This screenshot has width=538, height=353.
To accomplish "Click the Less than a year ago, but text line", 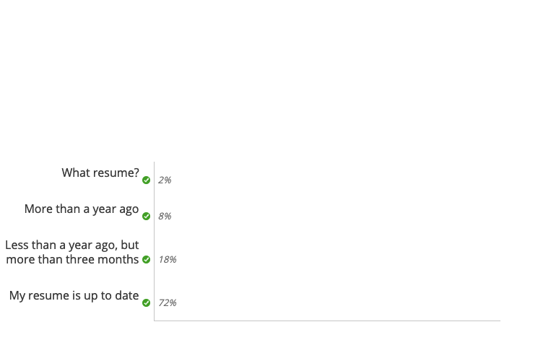I will point(71,245).
